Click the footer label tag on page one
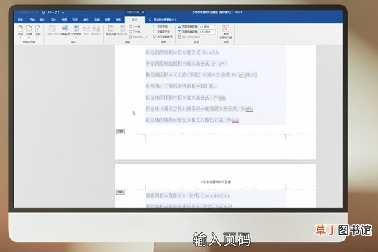The width and height of the screenshot is (378, 252). click(120, 132)
